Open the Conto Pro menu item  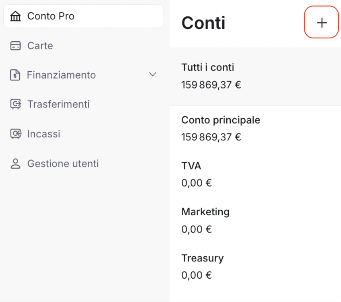(84, 16)
